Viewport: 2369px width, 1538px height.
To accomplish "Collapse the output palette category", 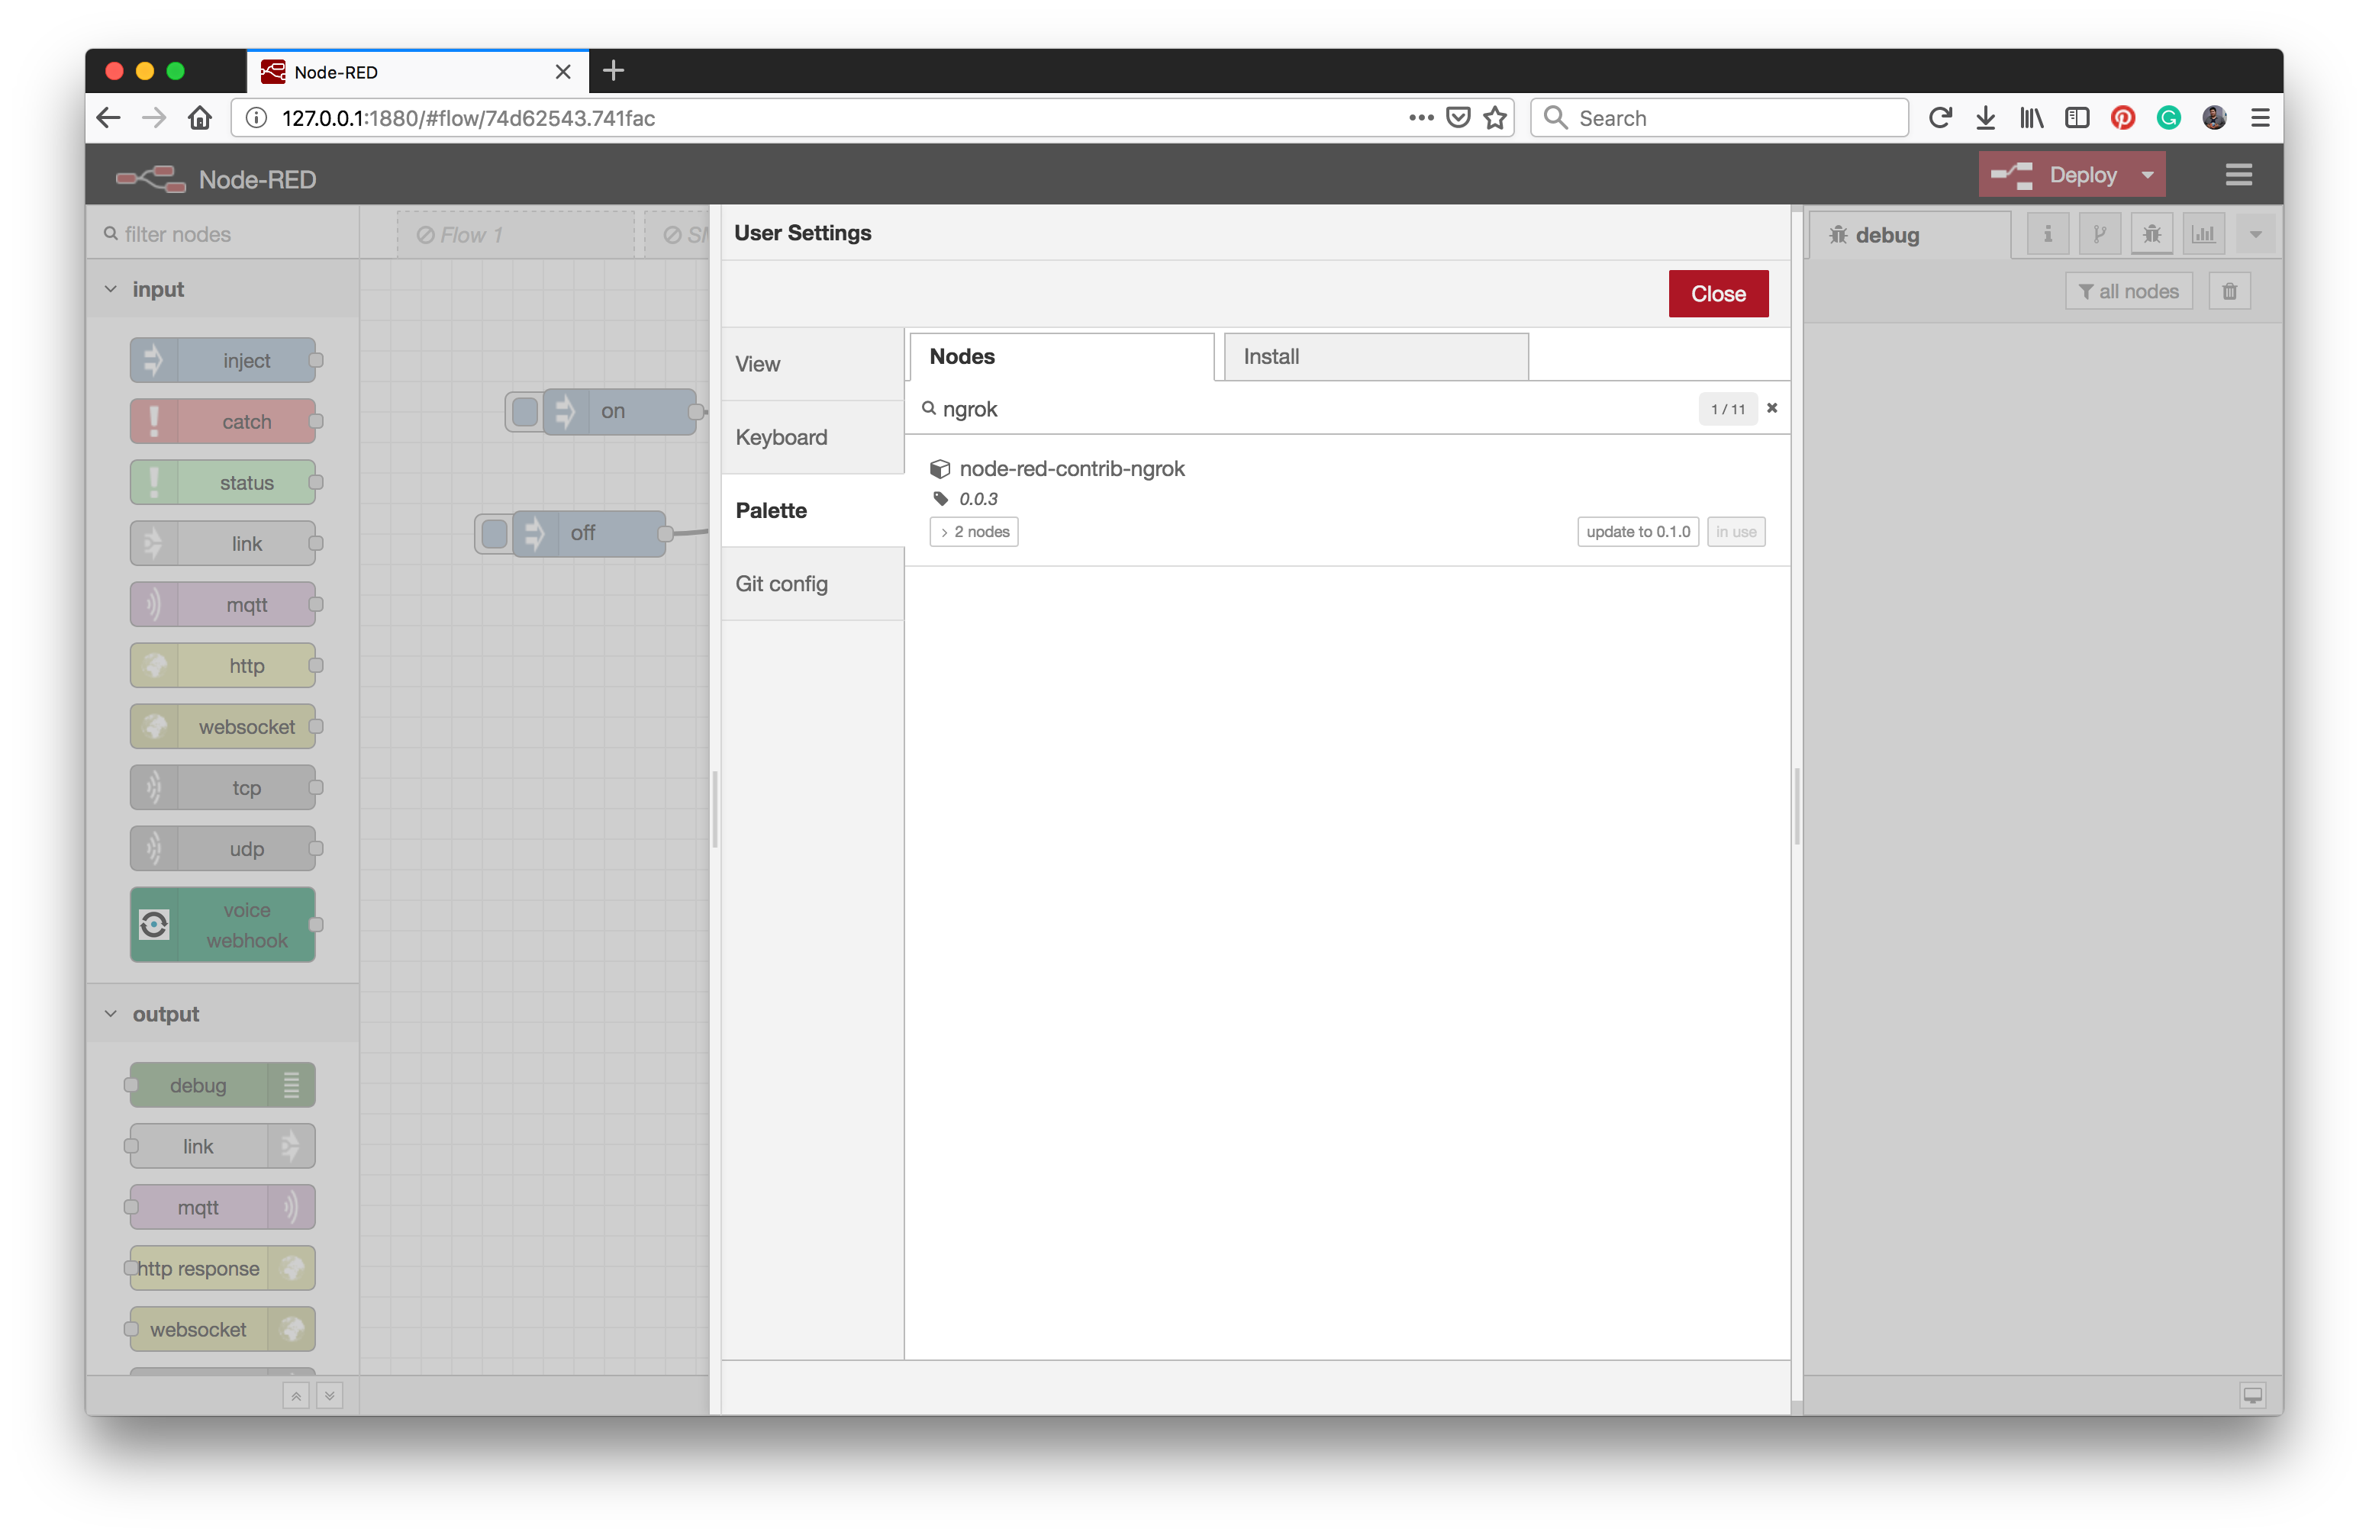I will (x=111, y=1014).
